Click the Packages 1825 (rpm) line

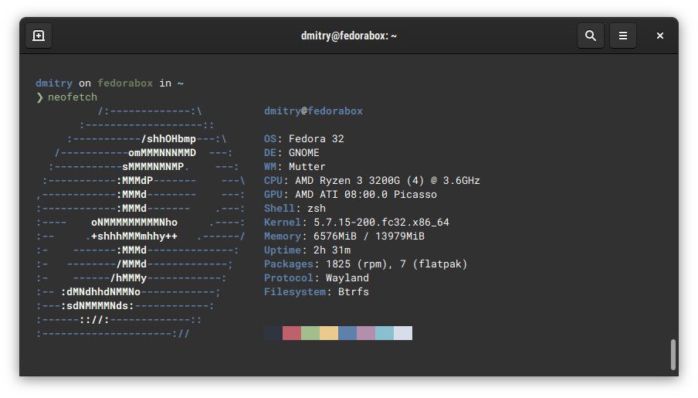pos(365,264)
